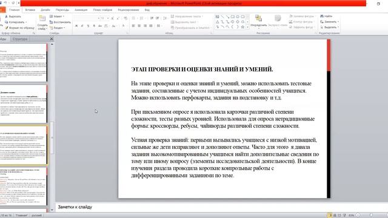388x218 pixels.
Task: Toggle bold formatting
Action: (x=76, y=25)
